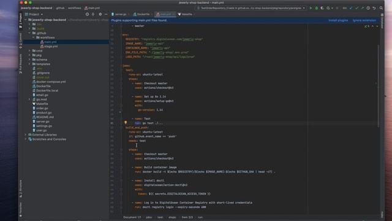Click the Rollback undo arrow icon
The image size is (392, 221).
[x=374, y=8]
